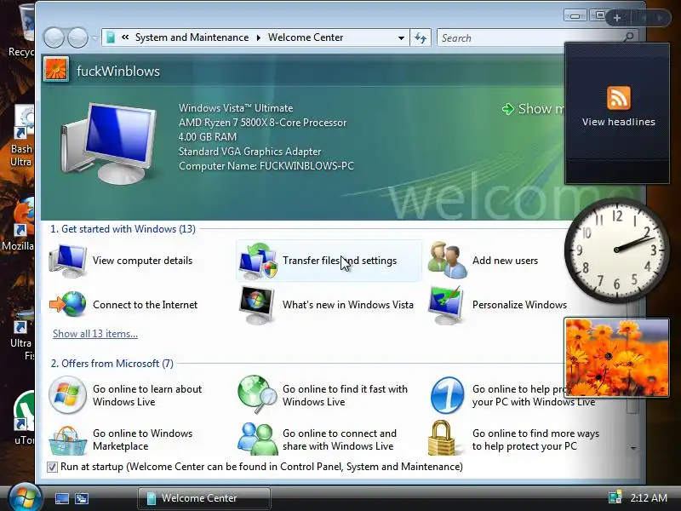Click System and Maintenance breadcrumb
Image resolution: width=681 pixels, height=511 pixels.
[x=192, y=37]
